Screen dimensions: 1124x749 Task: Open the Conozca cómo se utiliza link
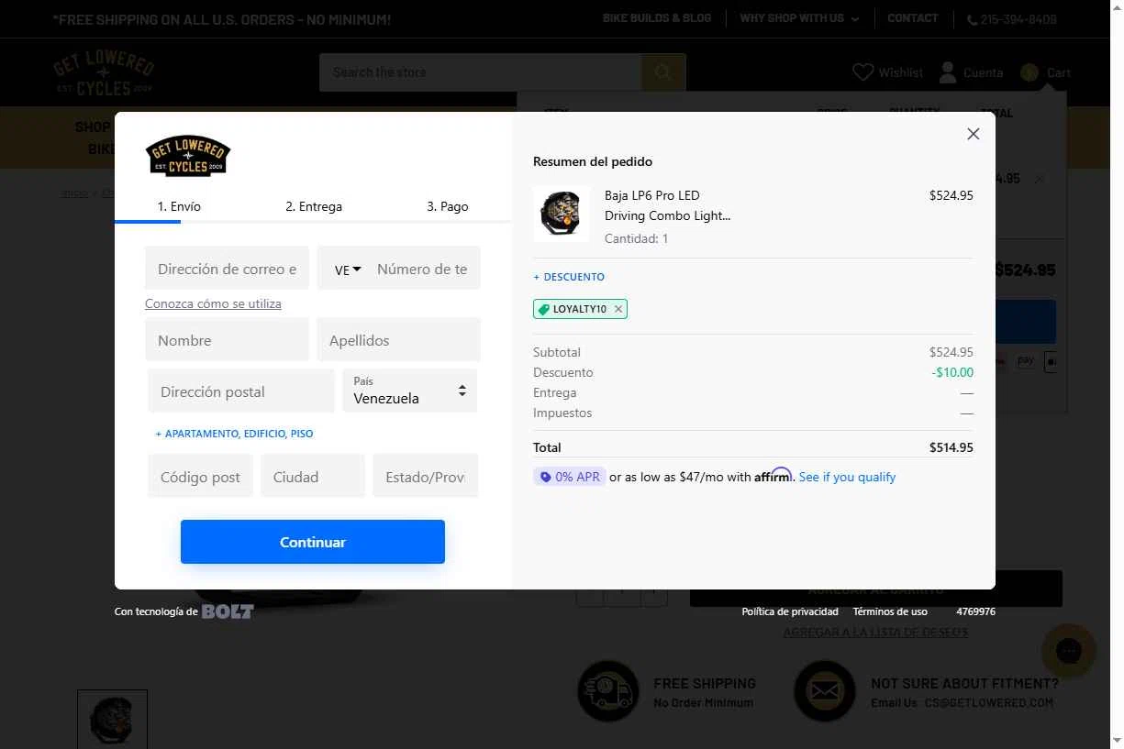pos(213,303)
